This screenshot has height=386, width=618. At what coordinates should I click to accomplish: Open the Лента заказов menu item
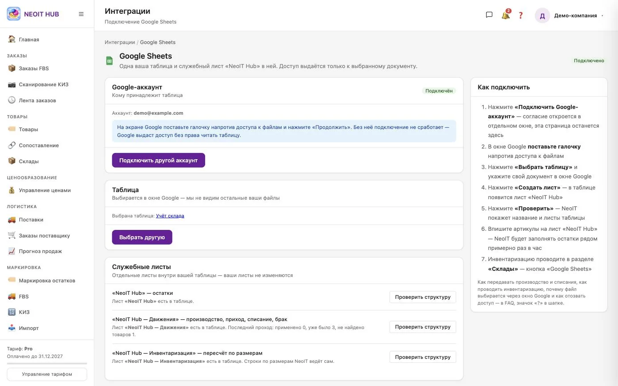tap(47, 101)
